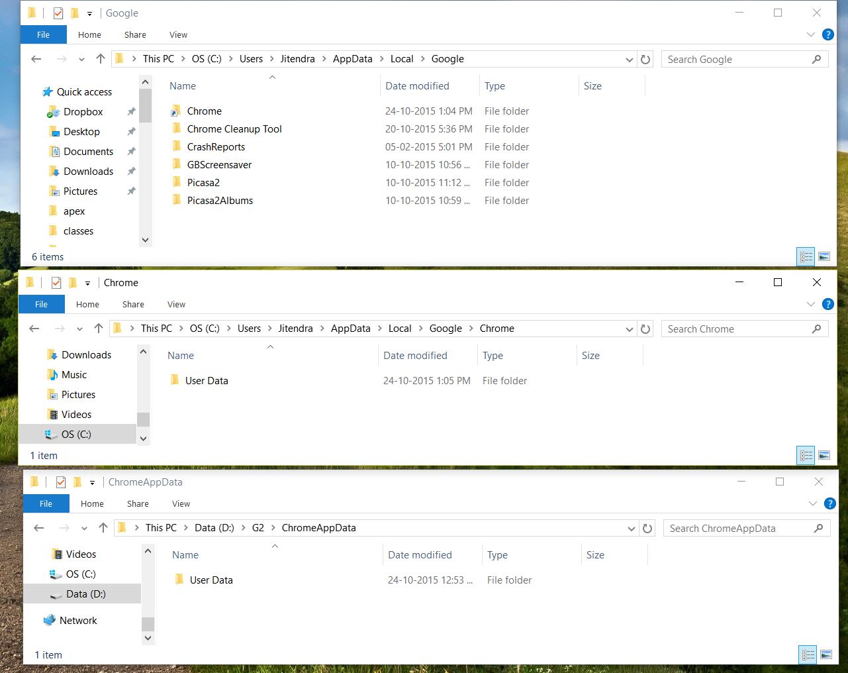Image resolution: width=848 pixels, height=673 pixels.
Task: Open address history dropdown in Google window
Action: [630, 60]
